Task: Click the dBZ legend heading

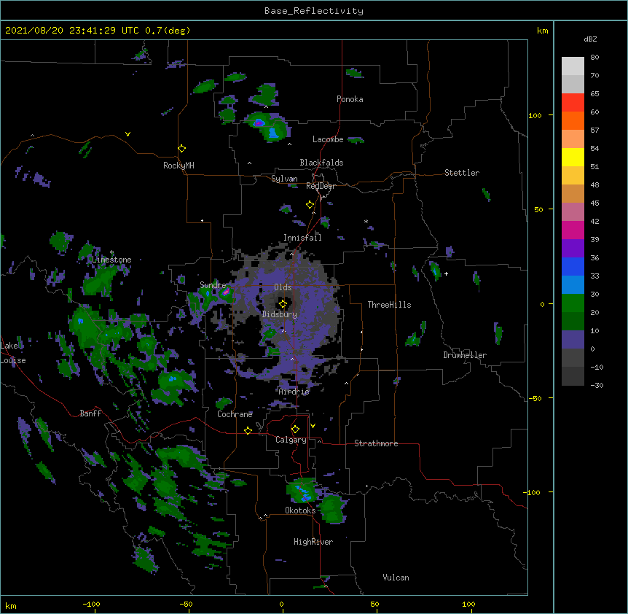Action: (x=590, y=39)
